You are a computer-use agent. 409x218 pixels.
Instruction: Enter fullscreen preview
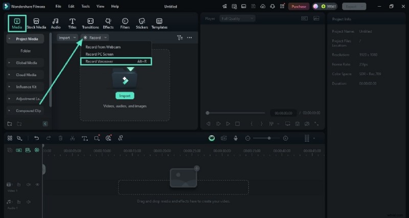pyautogui.click(x=316, y=124)
